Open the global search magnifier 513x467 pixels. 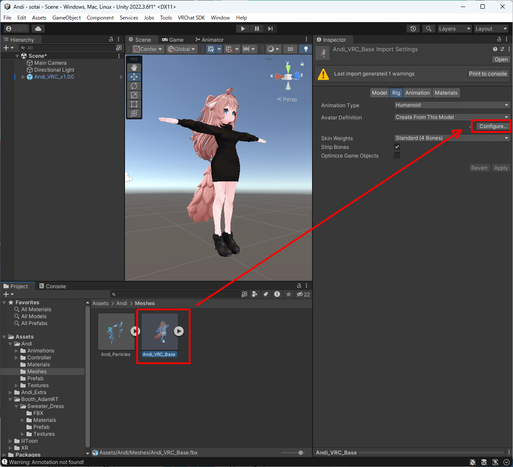coord(428,29)
